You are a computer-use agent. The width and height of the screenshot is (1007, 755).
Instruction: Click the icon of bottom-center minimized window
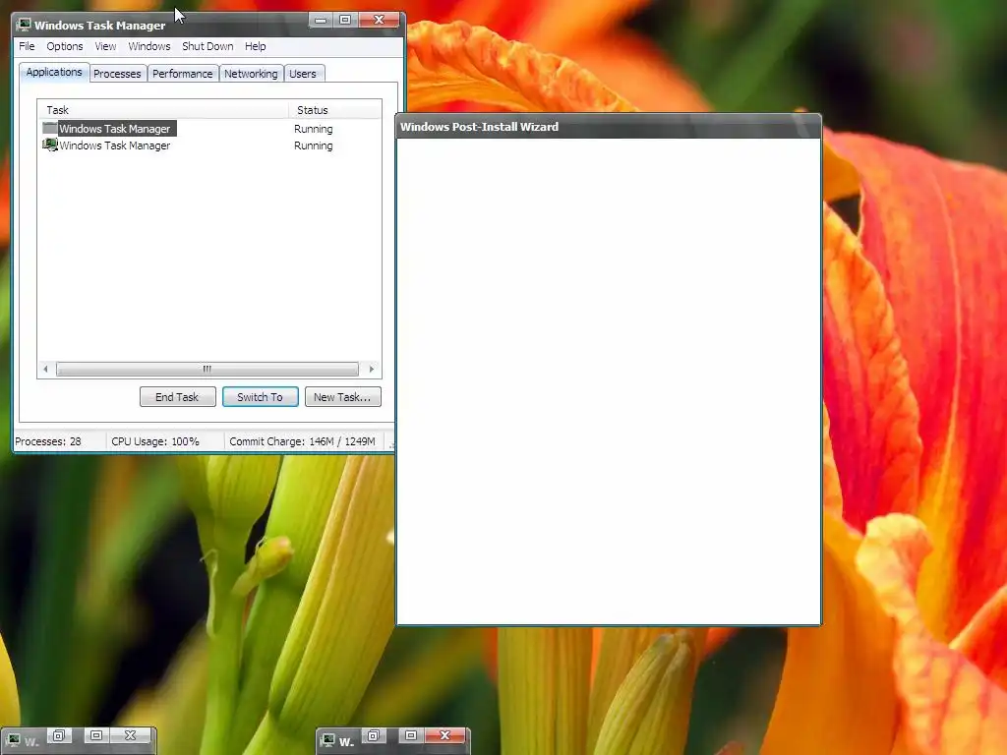pyautogui.click(x=328, y=739)
